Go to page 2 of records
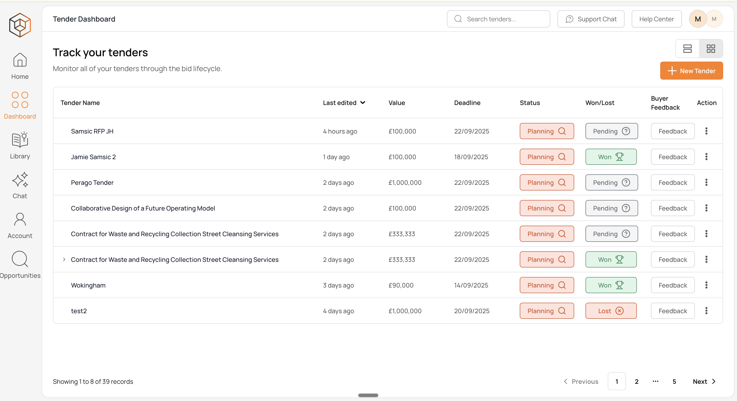 636,381
